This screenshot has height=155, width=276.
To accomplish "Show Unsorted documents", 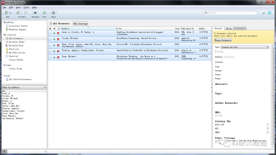I will click(13, 56).
